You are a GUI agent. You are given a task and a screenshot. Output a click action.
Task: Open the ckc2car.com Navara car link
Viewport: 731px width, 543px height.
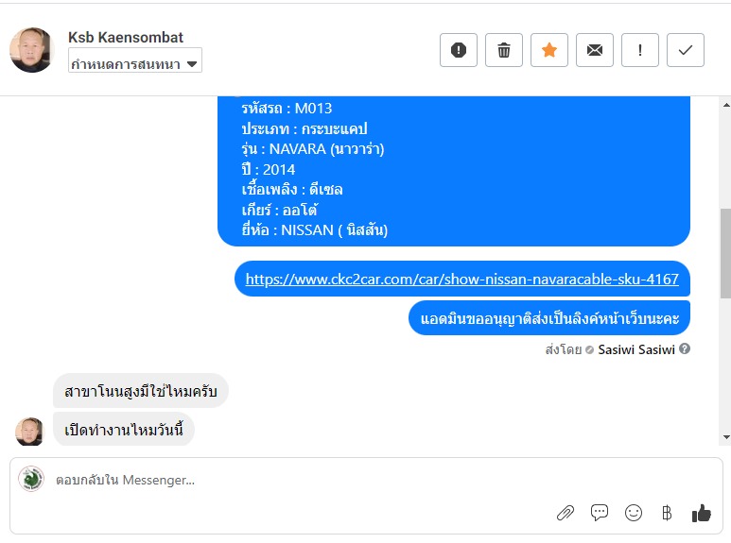click(462, 279)
